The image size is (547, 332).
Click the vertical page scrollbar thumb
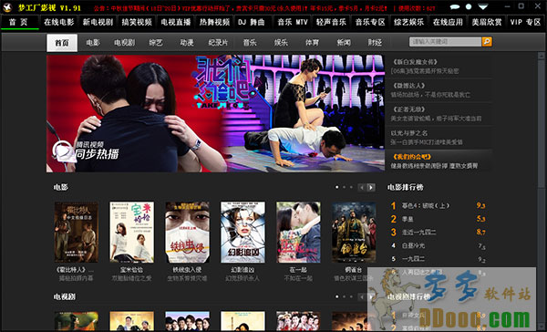541,124
